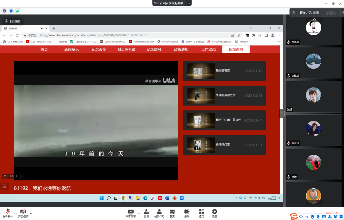Open the meeting info icon

(x=4, y=11)
